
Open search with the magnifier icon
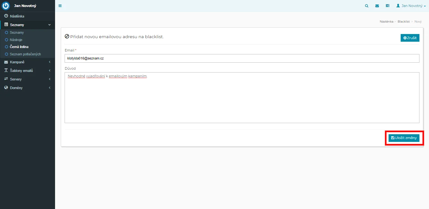[367, 6]
